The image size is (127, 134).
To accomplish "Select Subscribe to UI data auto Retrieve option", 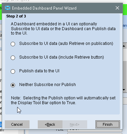I will pos(13,44).
